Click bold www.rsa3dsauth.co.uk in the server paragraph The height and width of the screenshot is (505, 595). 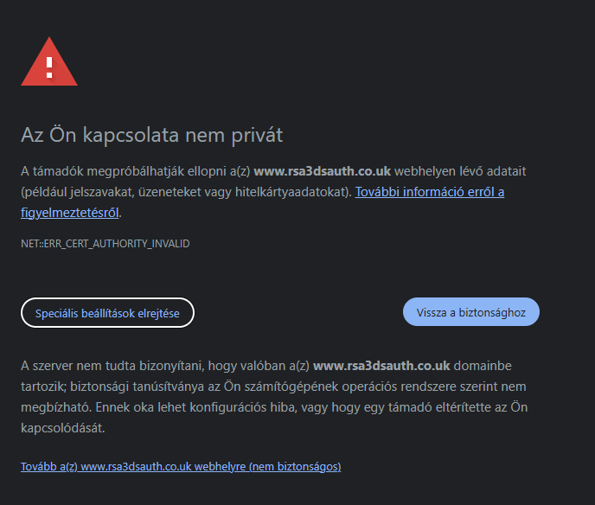[x=381, y=366]
